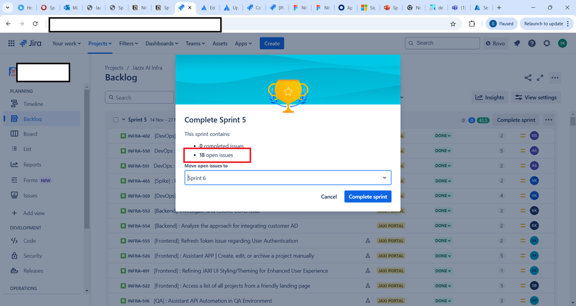Screen dimensions: 576x306
Task: Open Issues in the sidebar
Action: pos(42,195)
